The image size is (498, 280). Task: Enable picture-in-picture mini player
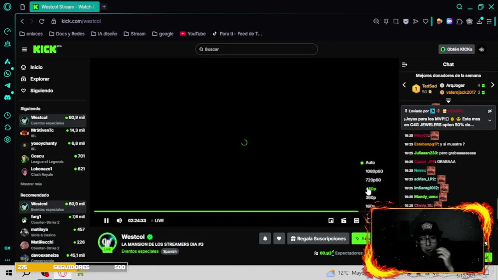click(x=331, y=220)
